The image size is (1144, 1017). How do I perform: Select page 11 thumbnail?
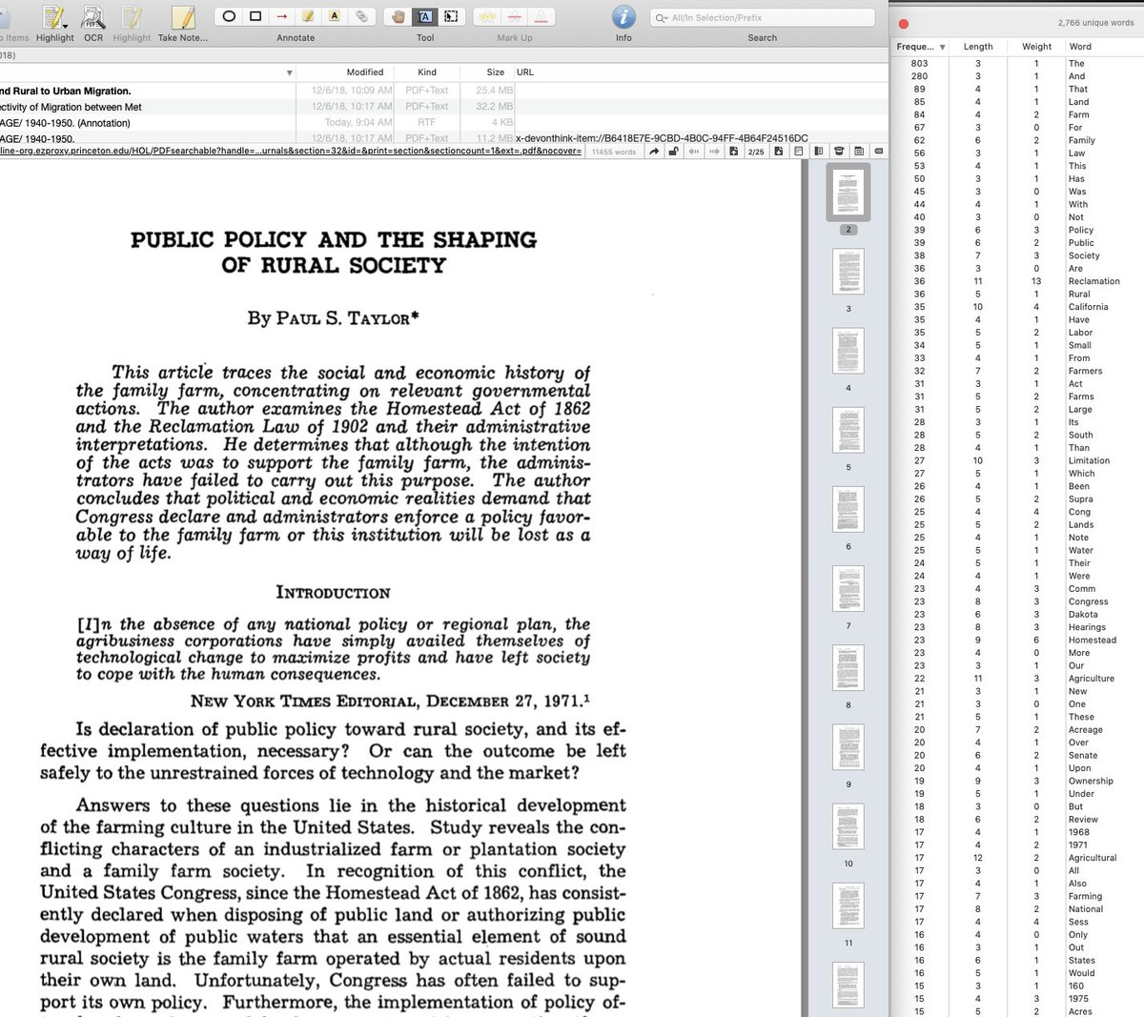click(848, 905)
